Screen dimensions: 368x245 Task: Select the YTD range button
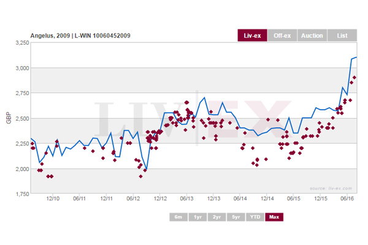click(255, 217)
